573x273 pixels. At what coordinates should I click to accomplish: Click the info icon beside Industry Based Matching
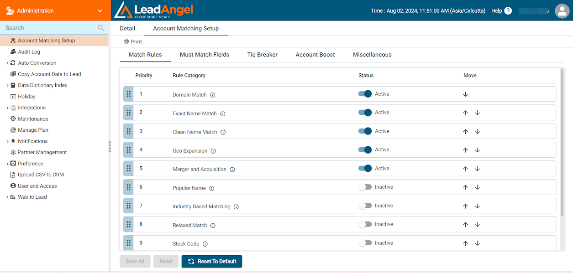coord(236,207)
